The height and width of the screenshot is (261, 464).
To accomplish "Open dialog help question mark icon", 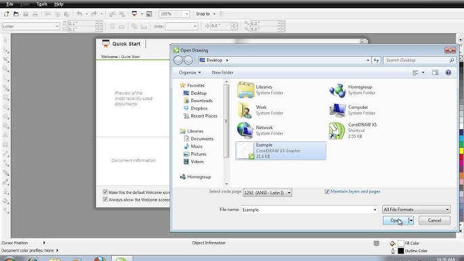I will pyautogui.click(x=448, y=72).
